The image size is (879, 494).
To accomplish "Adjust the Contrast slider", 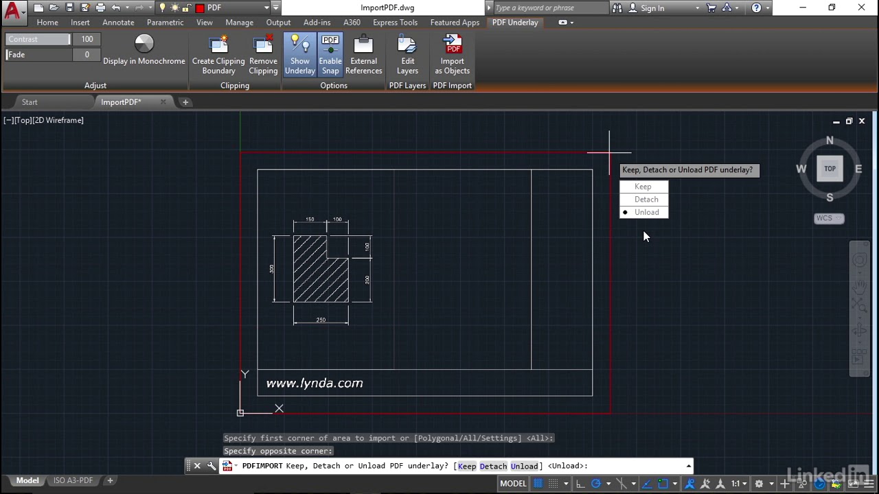I will click(x=38, y=39).
